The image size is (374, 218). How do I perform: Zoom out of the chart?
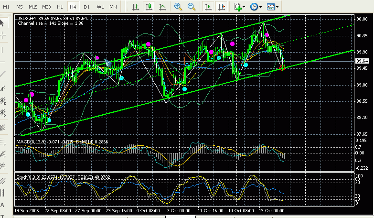(x=191, y=7)
